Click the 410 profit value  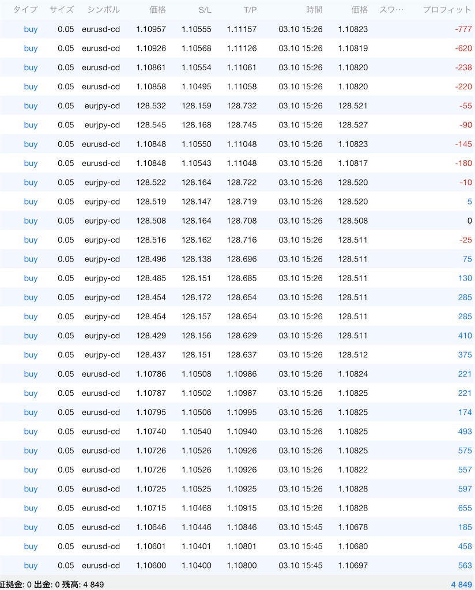(465, 336)
